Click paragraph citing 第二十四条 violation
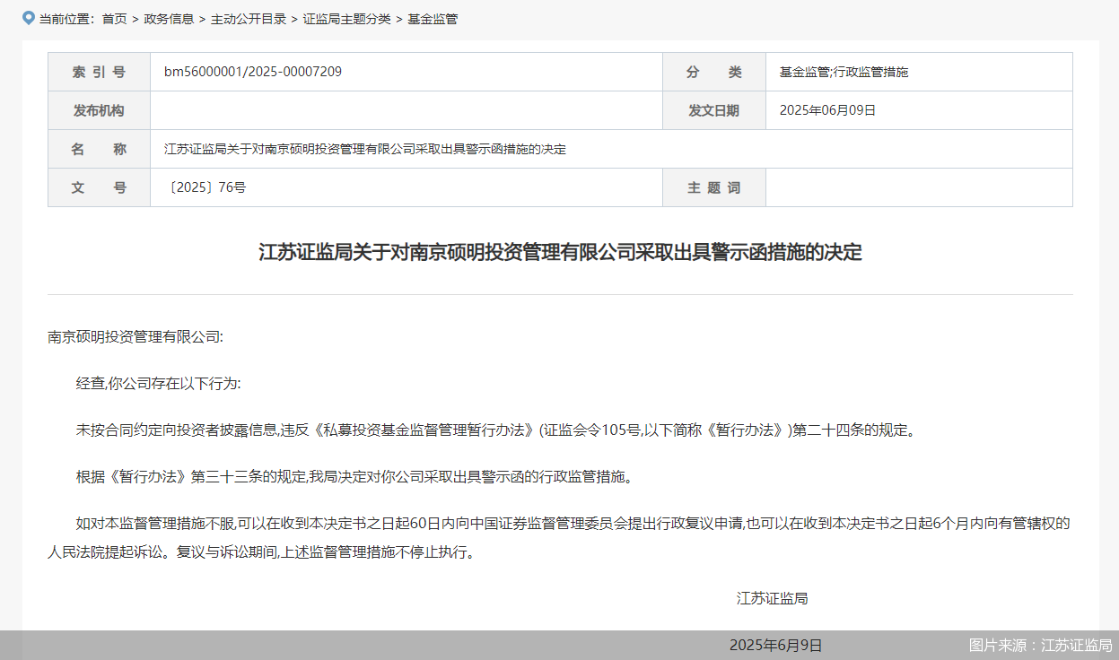 click(496, 430)
